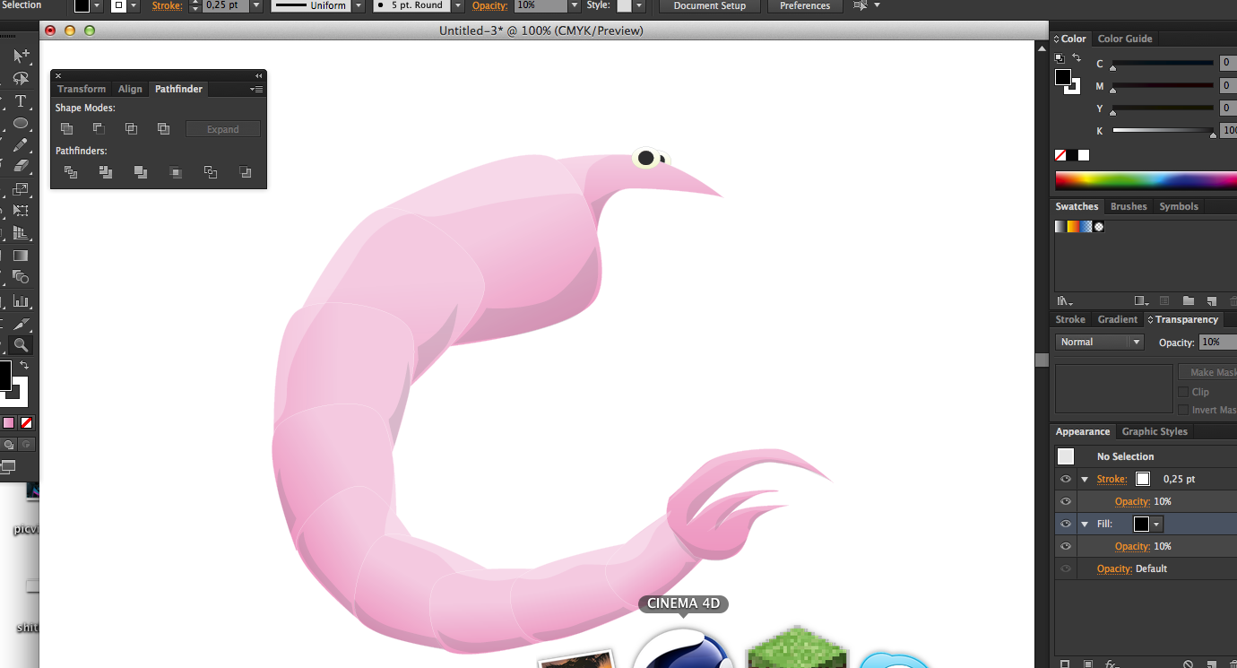The height and width of the screenshot is (668, 1237).
Task: Swap fill and stroke in Tools panel
Action: point(24,365)
